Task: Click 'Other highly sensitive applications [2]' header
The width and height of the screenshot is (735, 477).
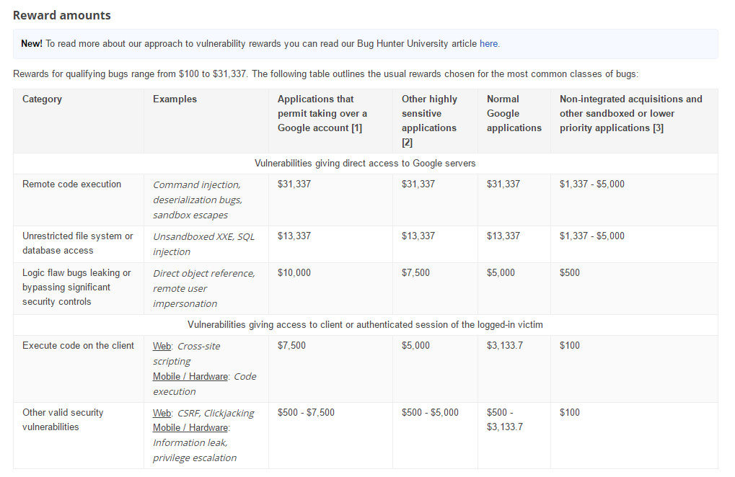Action: coord(429,120)
